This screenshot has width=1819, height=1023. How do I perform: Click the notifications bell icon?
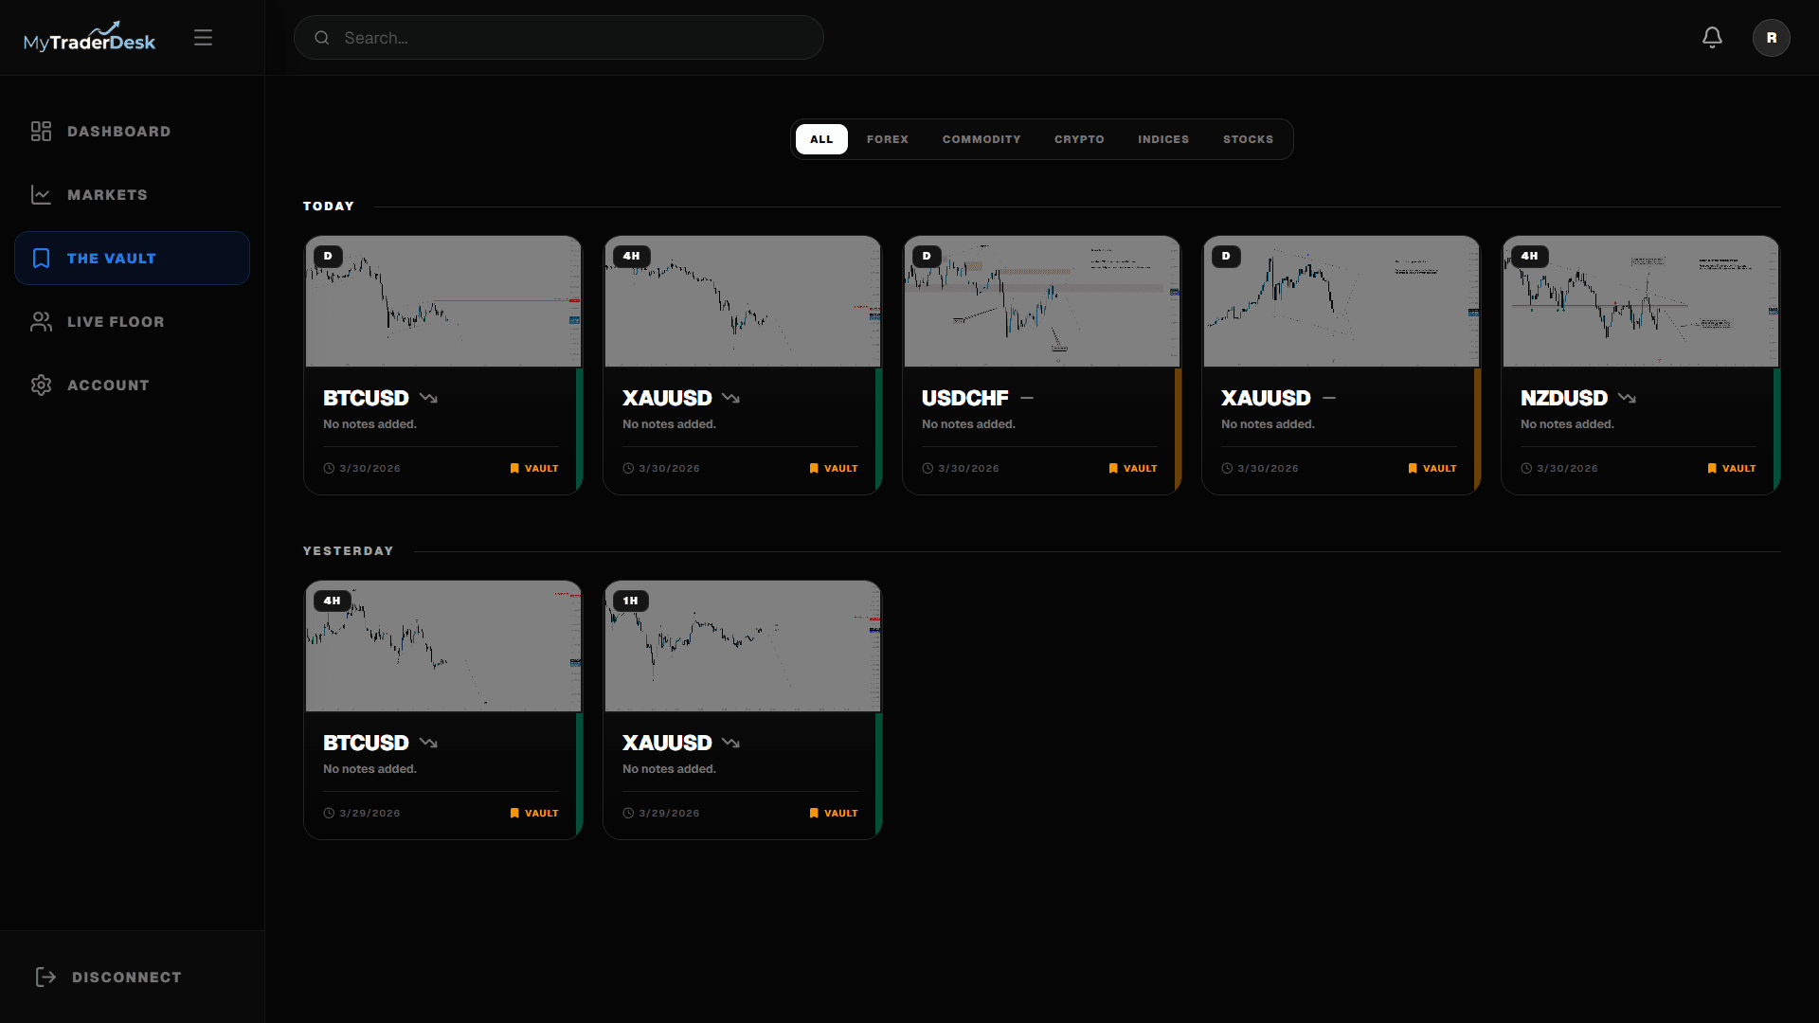click(1712, 38)
